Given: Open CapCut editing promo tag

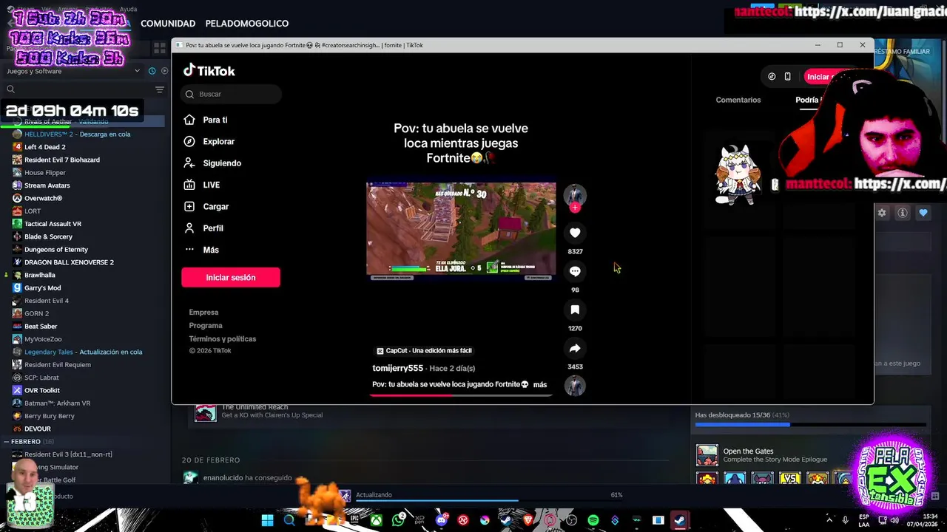Looking at the screenshot, I should (424, 351).
